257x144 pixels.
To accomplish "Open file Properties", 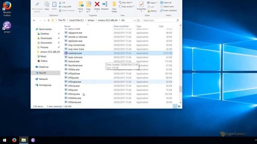I will [141, 6].
